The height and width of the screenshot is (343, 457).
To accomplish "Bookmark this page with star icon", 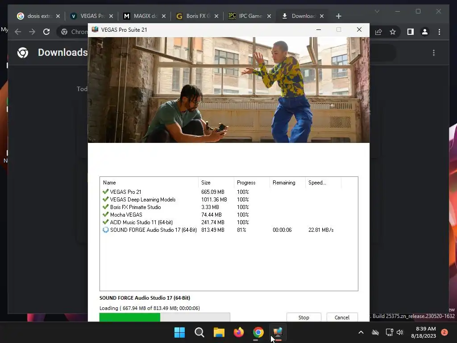I will tap(393, 32).
